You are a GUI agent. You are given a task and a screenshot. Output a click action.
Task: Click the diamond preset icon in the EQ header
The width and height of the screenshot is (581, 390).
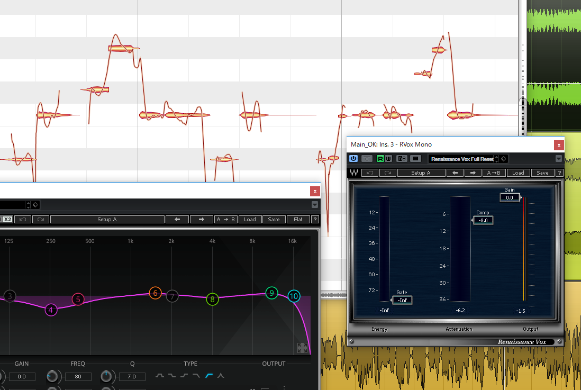click(35, 205)
